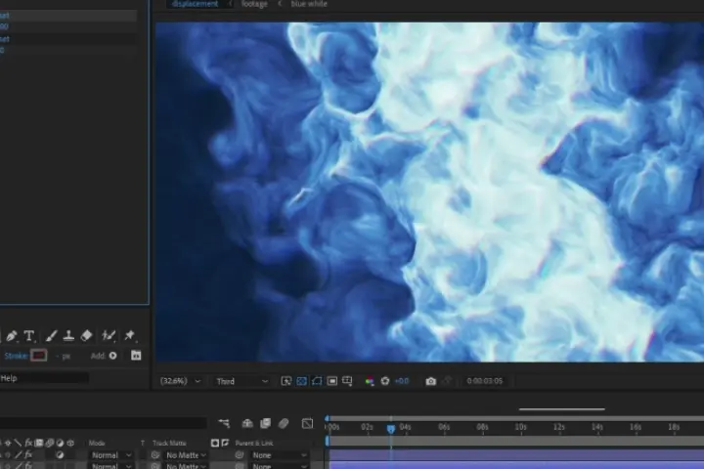Toggle first layer quality slash switch
Image resolution: width=704 pixels, height=469 pixels.
[18, 455]
